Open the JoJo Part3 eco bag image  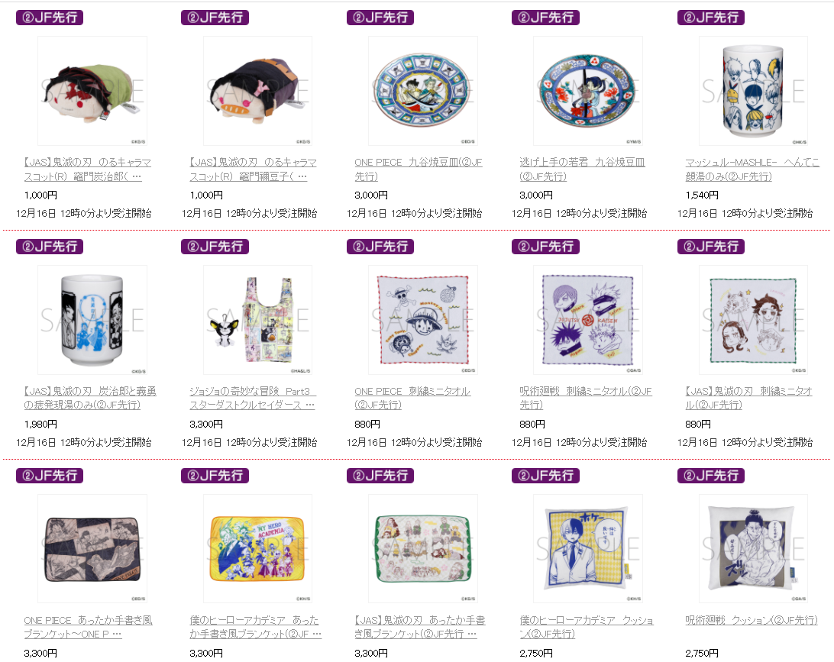coord(258,320)
